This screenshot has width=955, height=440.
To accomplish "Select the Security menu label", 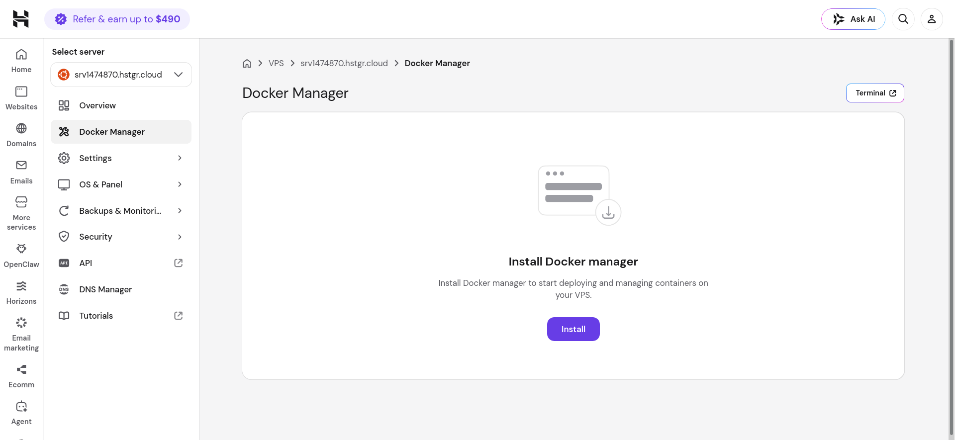I will point(95,237).
